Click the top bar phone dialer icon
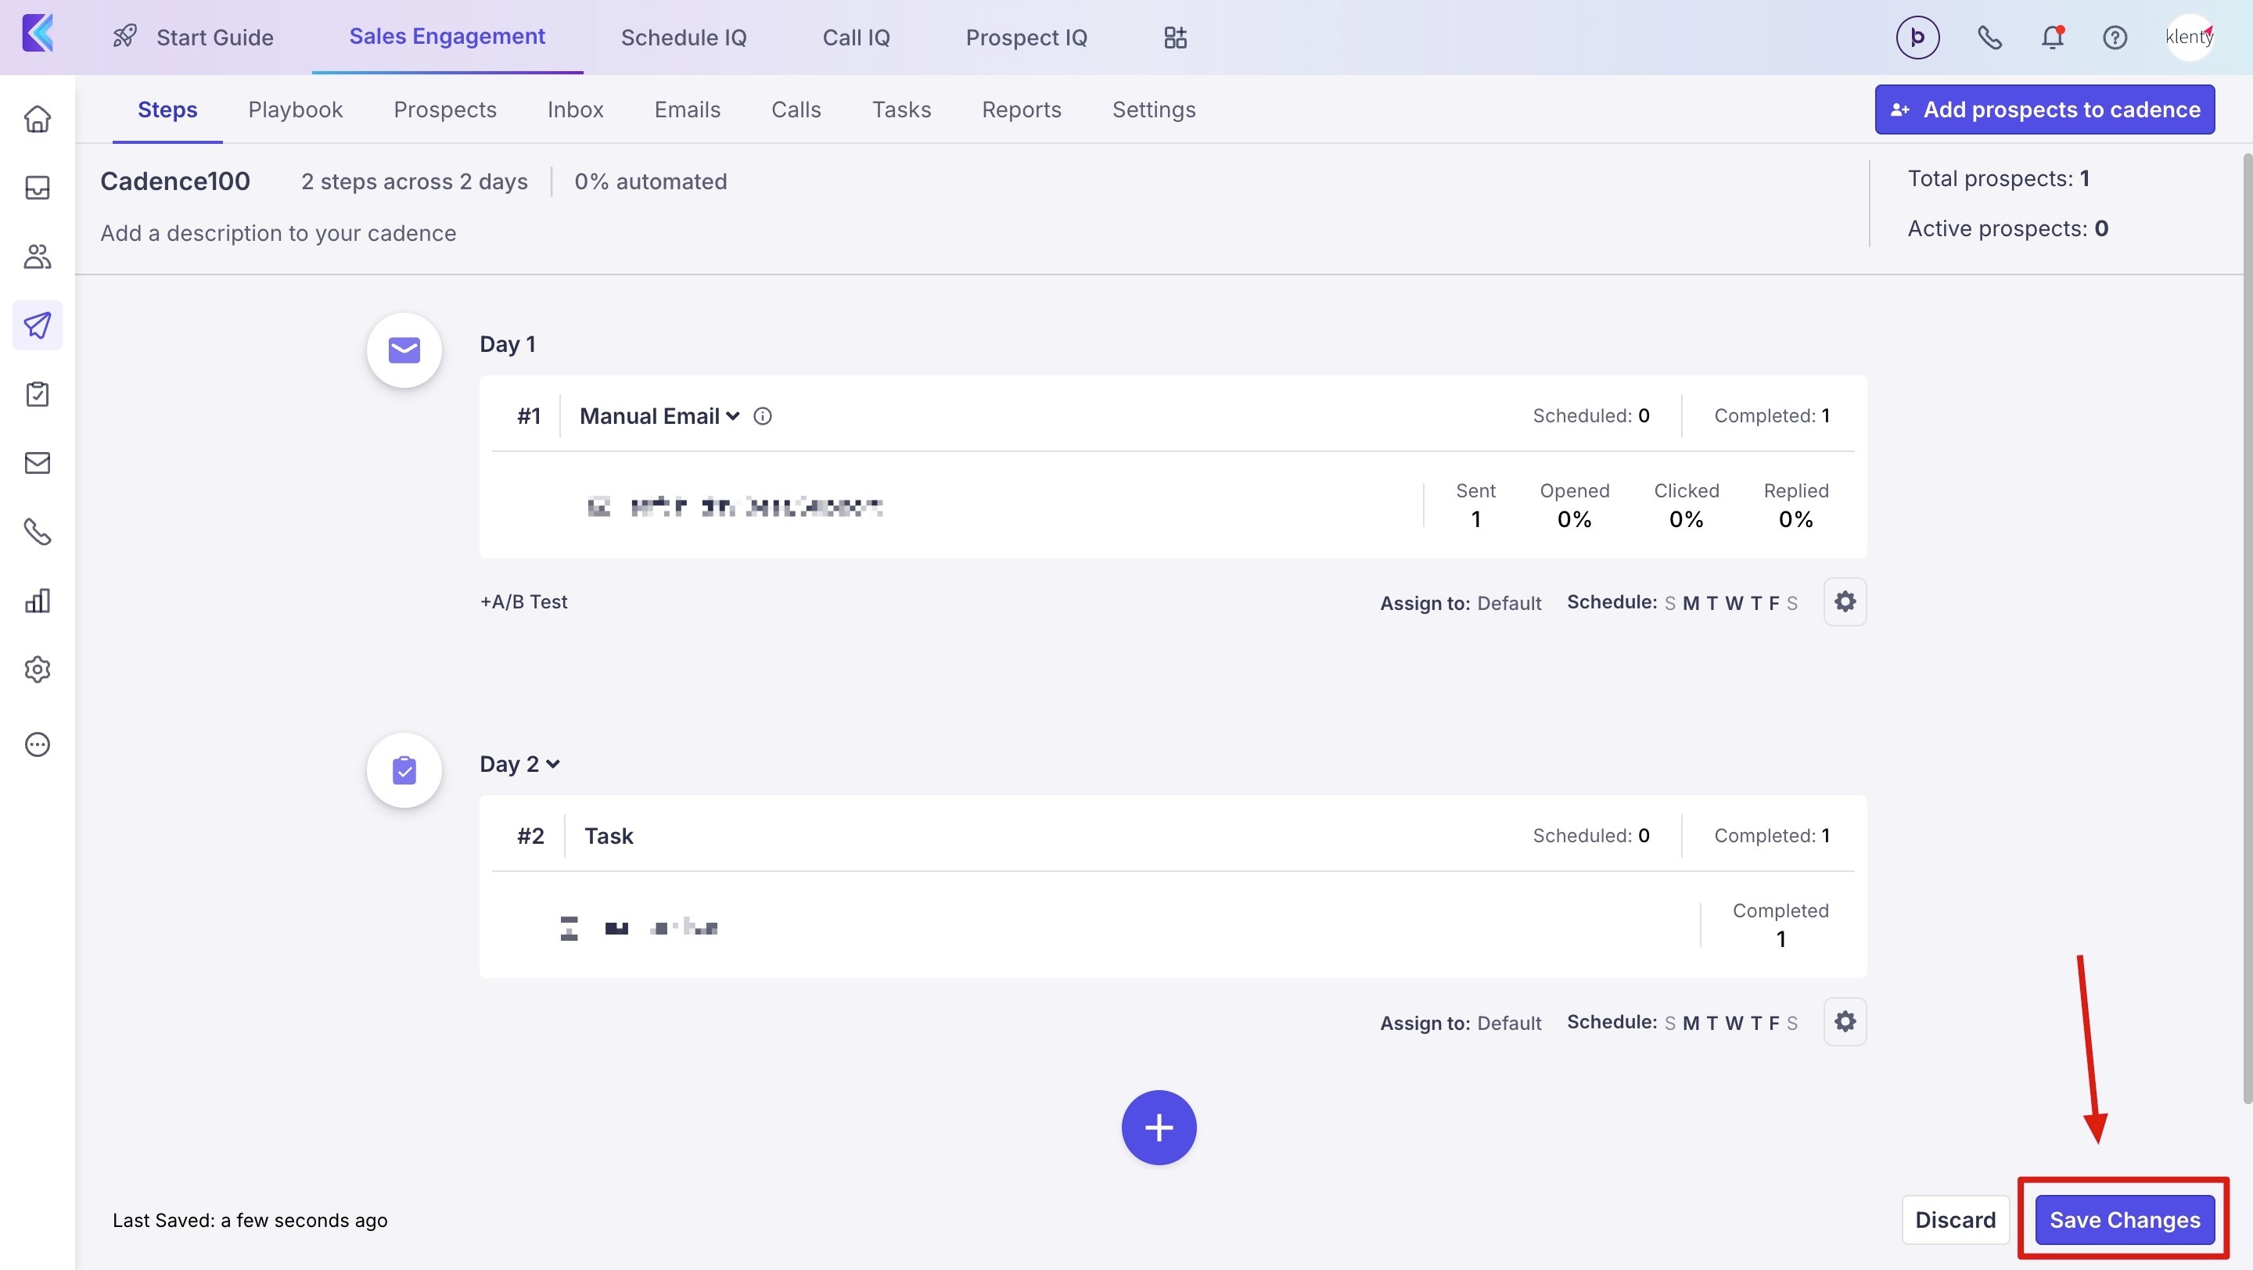This screenshot has height=1270, width=2253. (x=1989, y=38)
